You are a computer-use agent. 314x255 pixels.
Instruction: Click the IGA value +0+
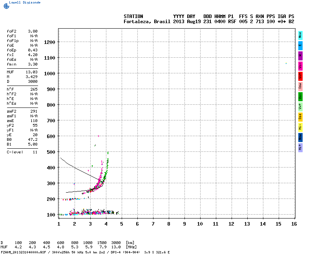point(282,22)
